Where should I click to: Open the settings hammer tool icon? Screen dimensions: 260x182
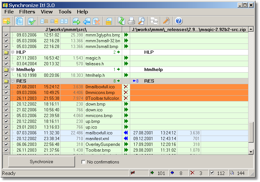(166, 21)
